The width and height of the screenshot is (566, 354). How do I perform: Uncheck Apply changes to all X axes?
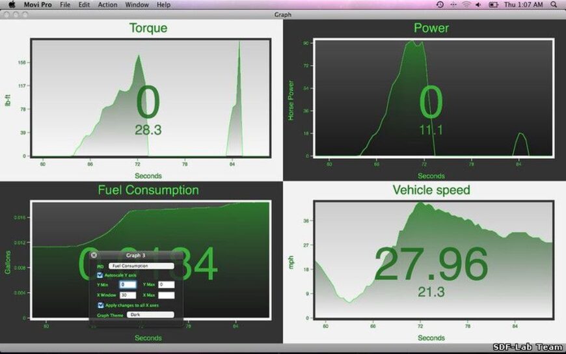tap(100, 305)
